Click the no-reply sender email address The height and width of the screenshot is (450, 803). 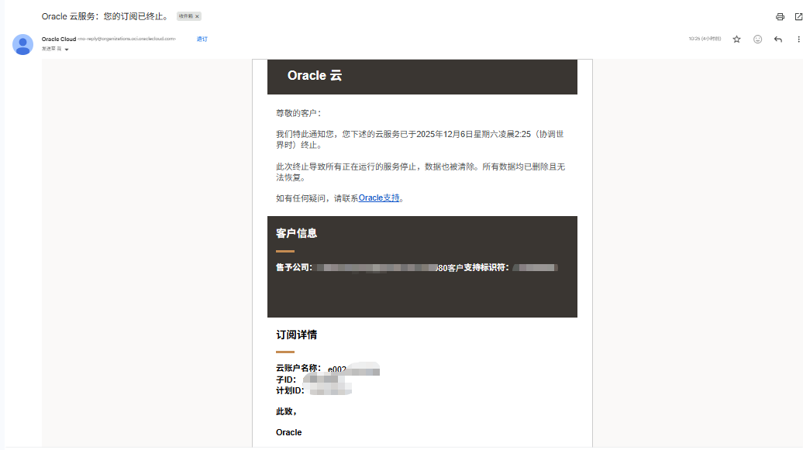[x=127, y=39]
